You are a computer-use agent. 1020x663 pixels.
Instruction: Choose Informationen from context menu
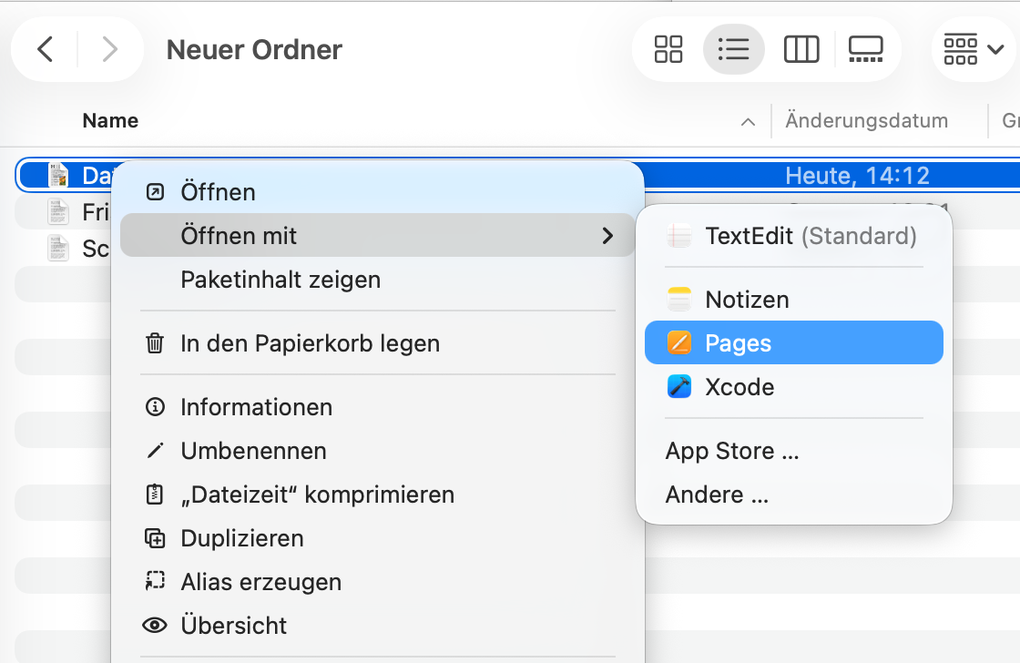point(256,407)
